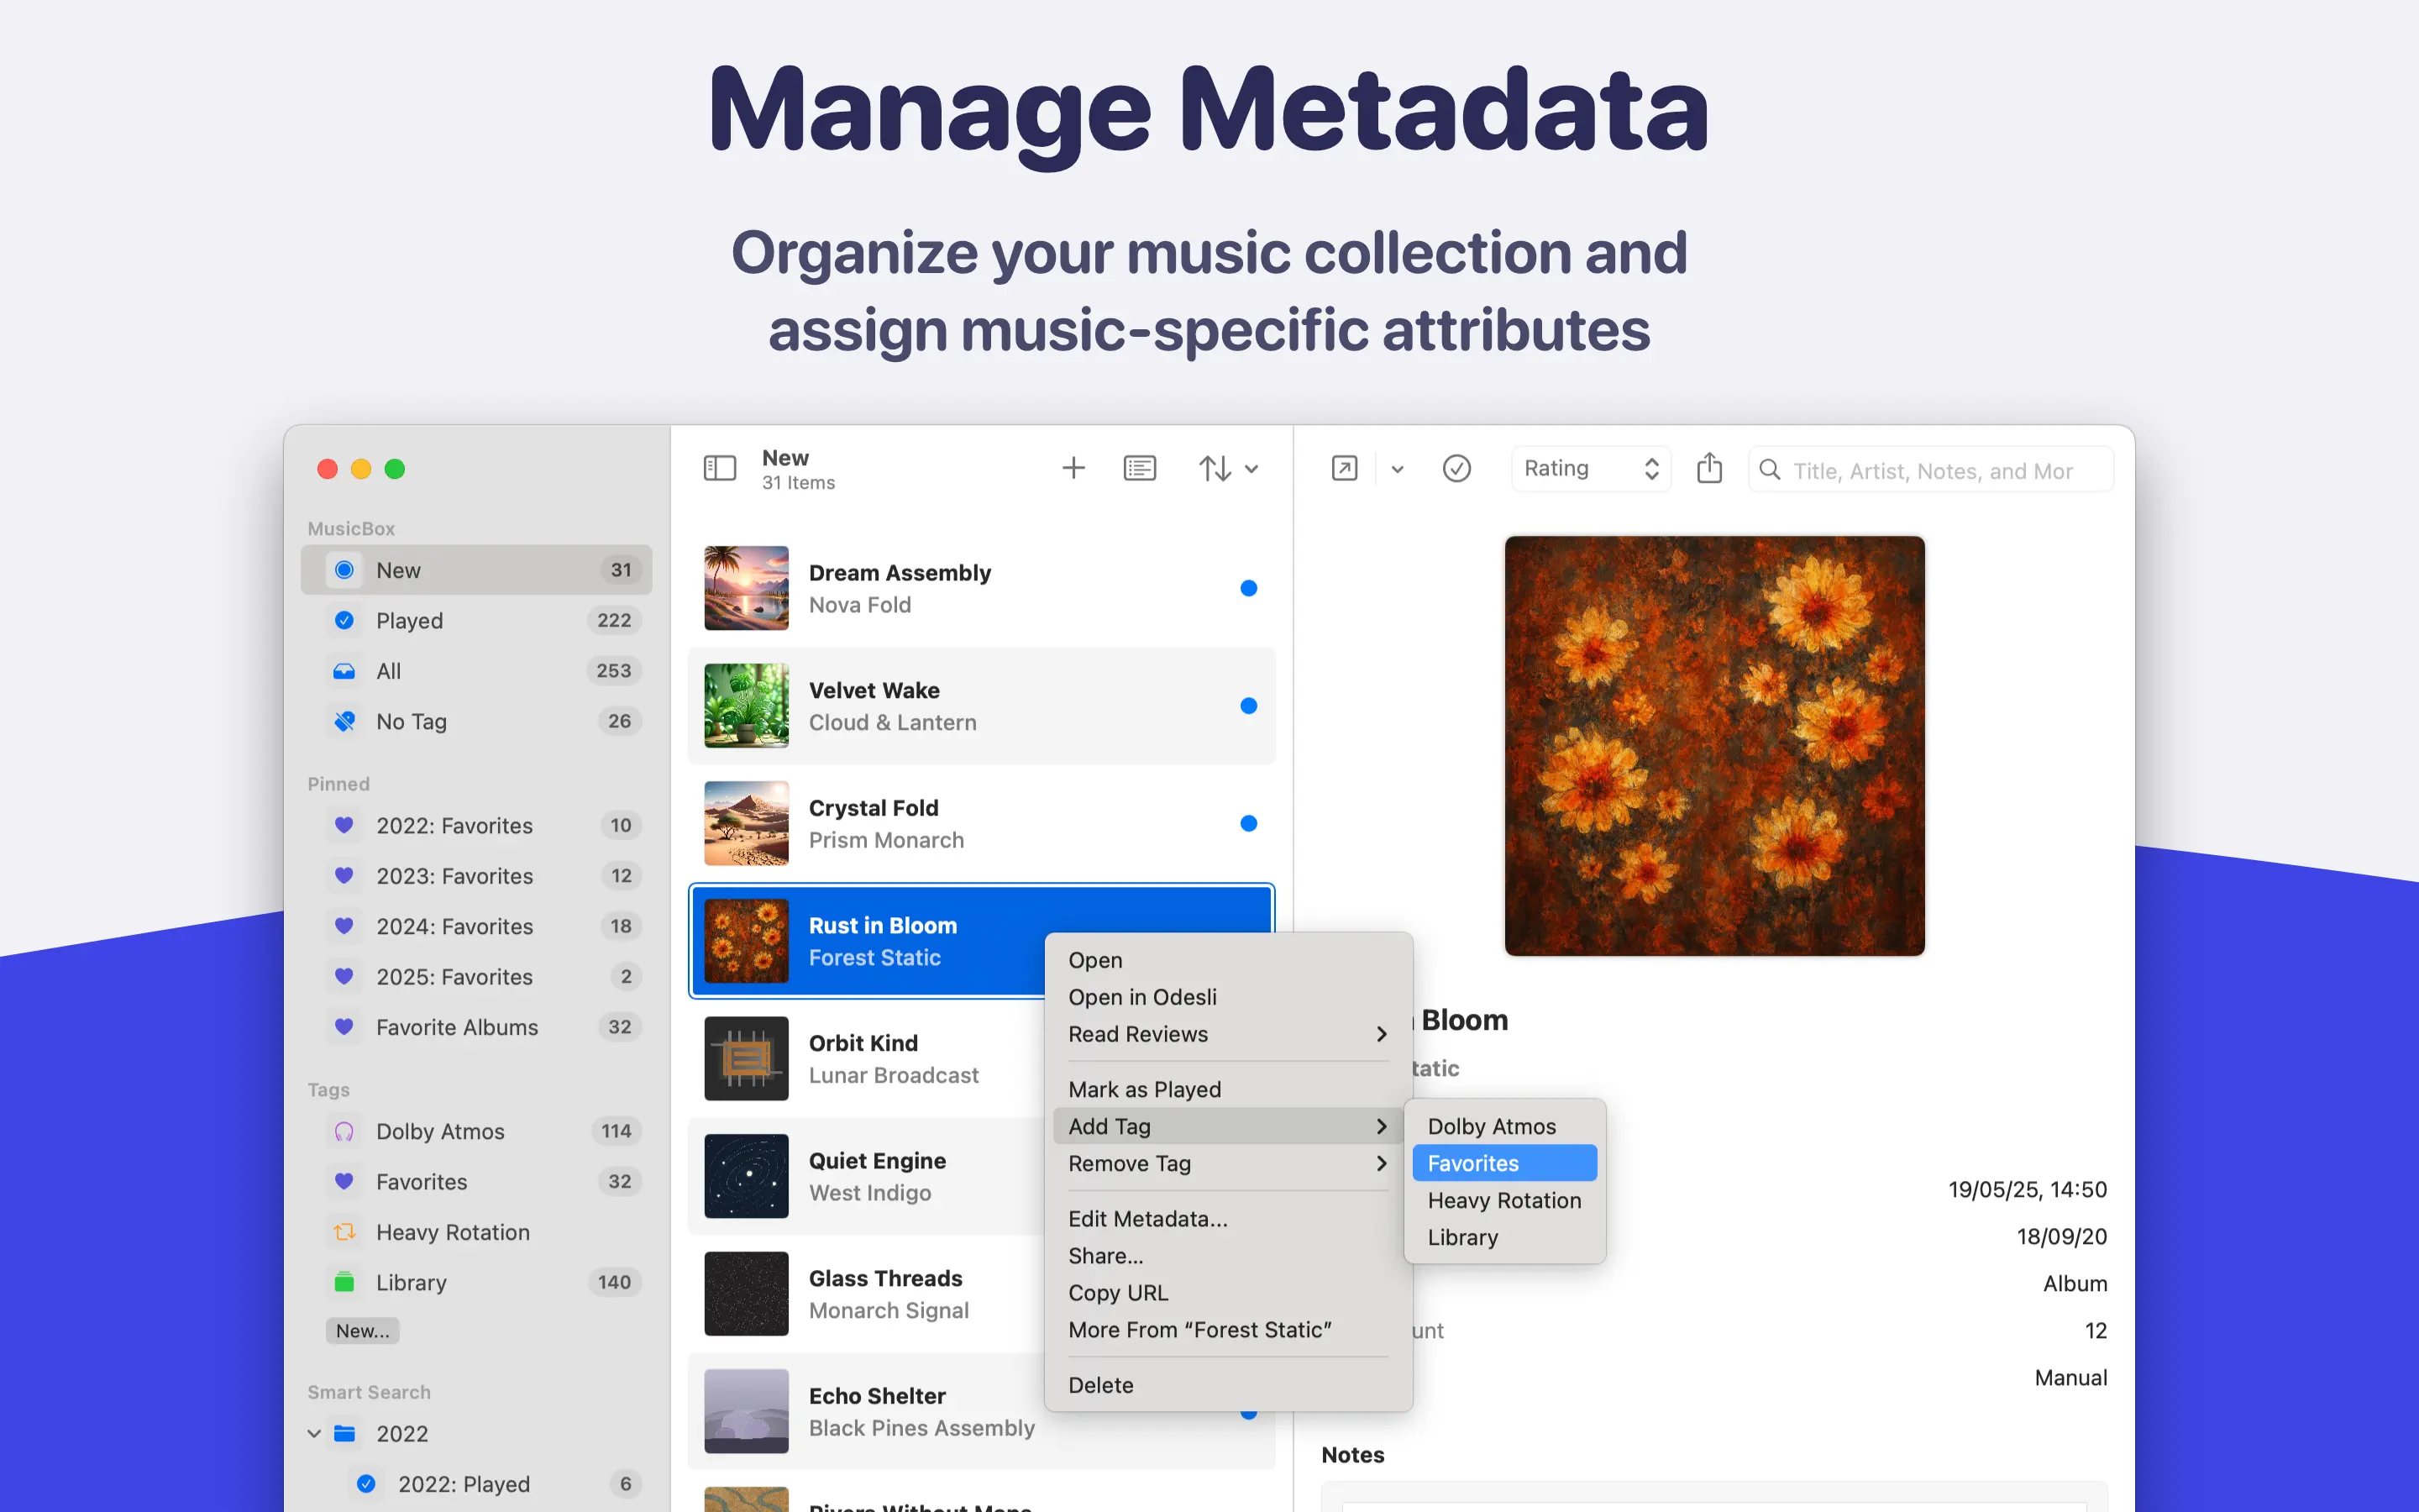This screenshot has height=1512, width=2419.
Task: Toggle the mark as played checkmark icon
Action: tap(1456, 468)
